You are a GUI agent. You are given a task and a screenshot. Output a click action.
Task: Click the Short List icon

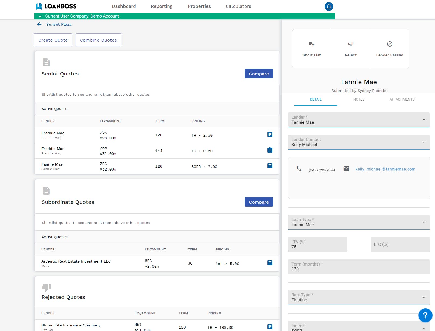point(312,44)
